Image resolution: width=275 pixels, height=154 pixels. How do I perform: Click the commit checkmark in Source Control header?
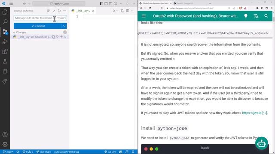point(54,11)
